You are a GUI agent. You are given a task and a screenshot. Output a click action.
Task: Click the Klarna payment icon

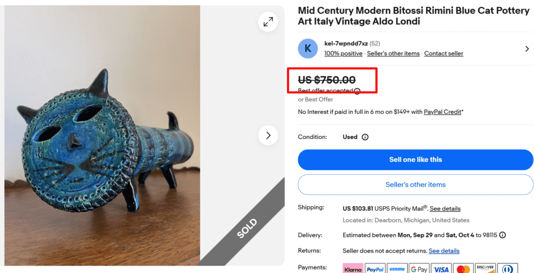(353, 268)
